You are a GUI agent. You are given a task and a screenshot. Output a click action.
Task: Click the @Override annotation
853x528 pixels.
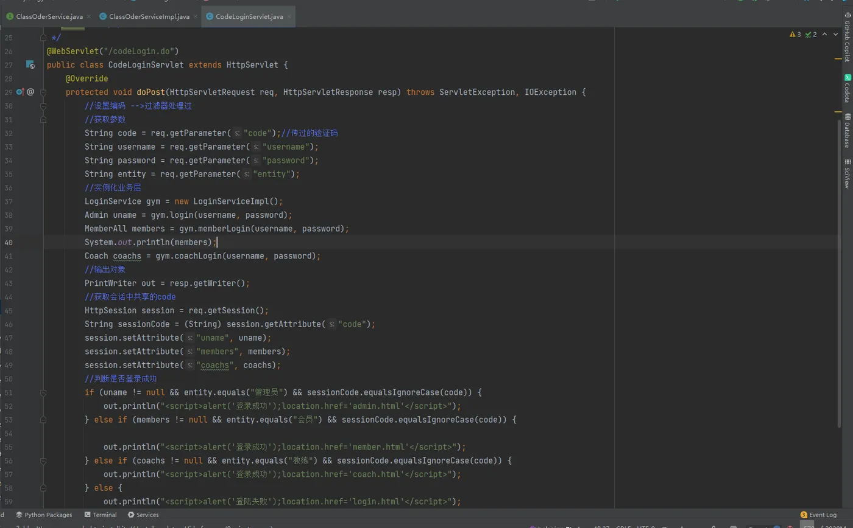click(x=87, y=78)
